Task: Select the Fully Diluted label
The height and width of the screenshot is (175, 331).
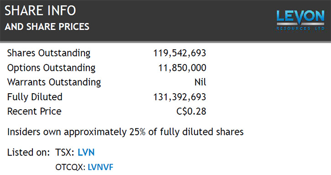Action: (x=35, y=97)
